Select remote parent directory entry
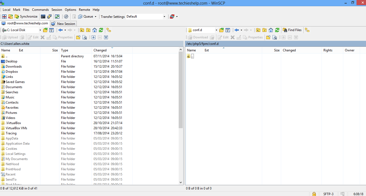 (190, 56)
